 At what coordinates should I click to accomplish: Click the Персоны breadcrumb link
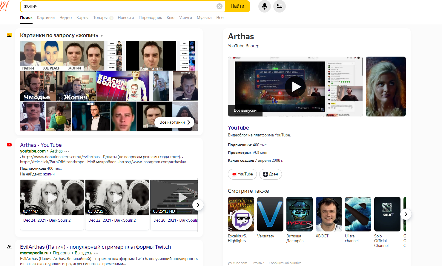point(62,253)
